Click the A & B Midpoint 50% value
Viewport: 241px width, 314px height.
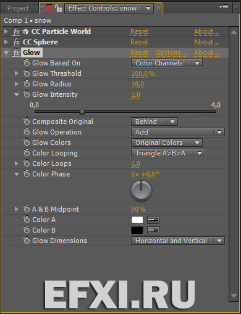pos(138,209)
